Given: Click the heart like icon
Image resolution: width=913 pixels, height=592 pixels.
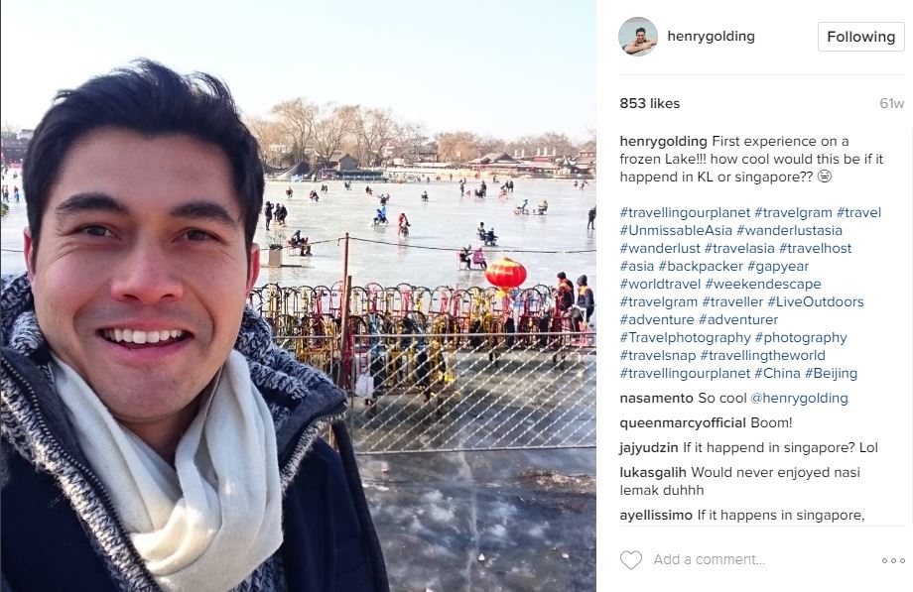Looking at the screenshot, I should click(630, 560).
